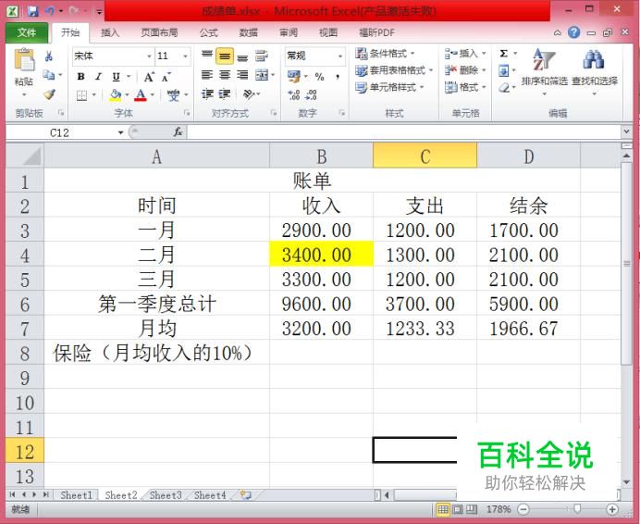The image size is (640, 524).
Task: Decrease decimal places
Action: pyautogui.click(x=311, y=95)
